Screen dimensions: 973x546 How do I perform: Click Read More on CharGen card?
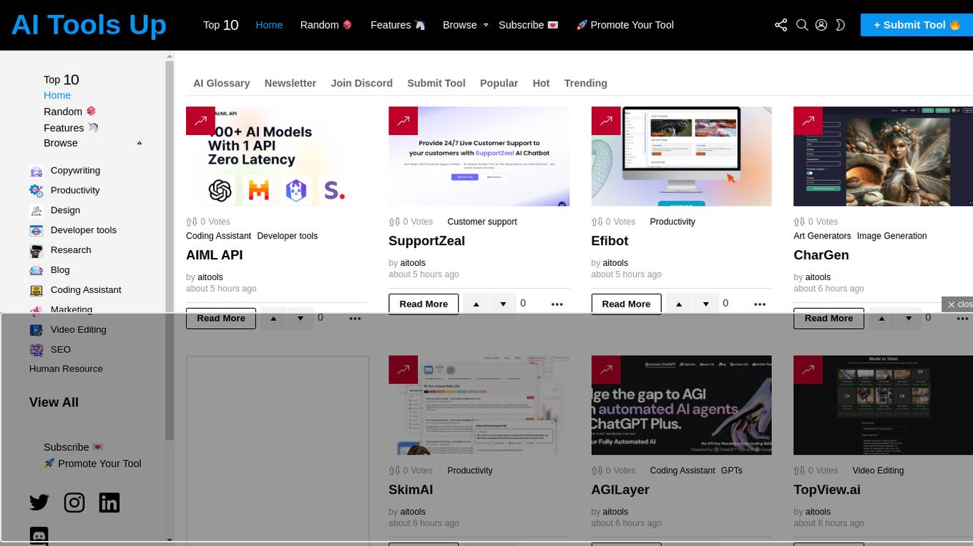point(828,318)
